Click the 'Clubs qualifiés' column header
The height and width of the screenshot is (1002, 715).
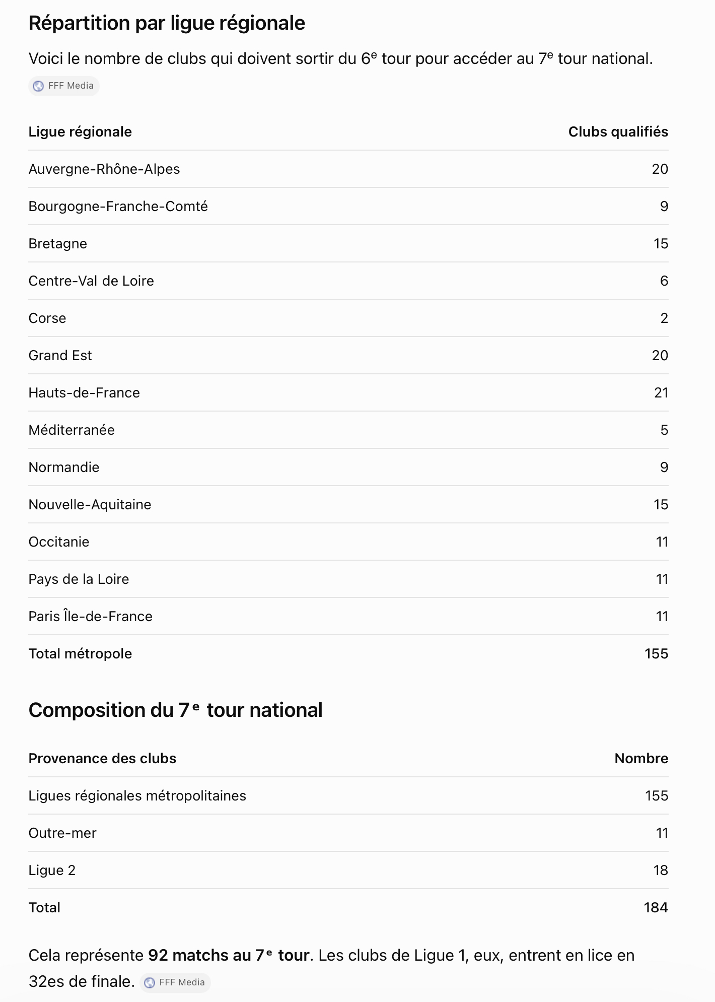coord(618,132)
